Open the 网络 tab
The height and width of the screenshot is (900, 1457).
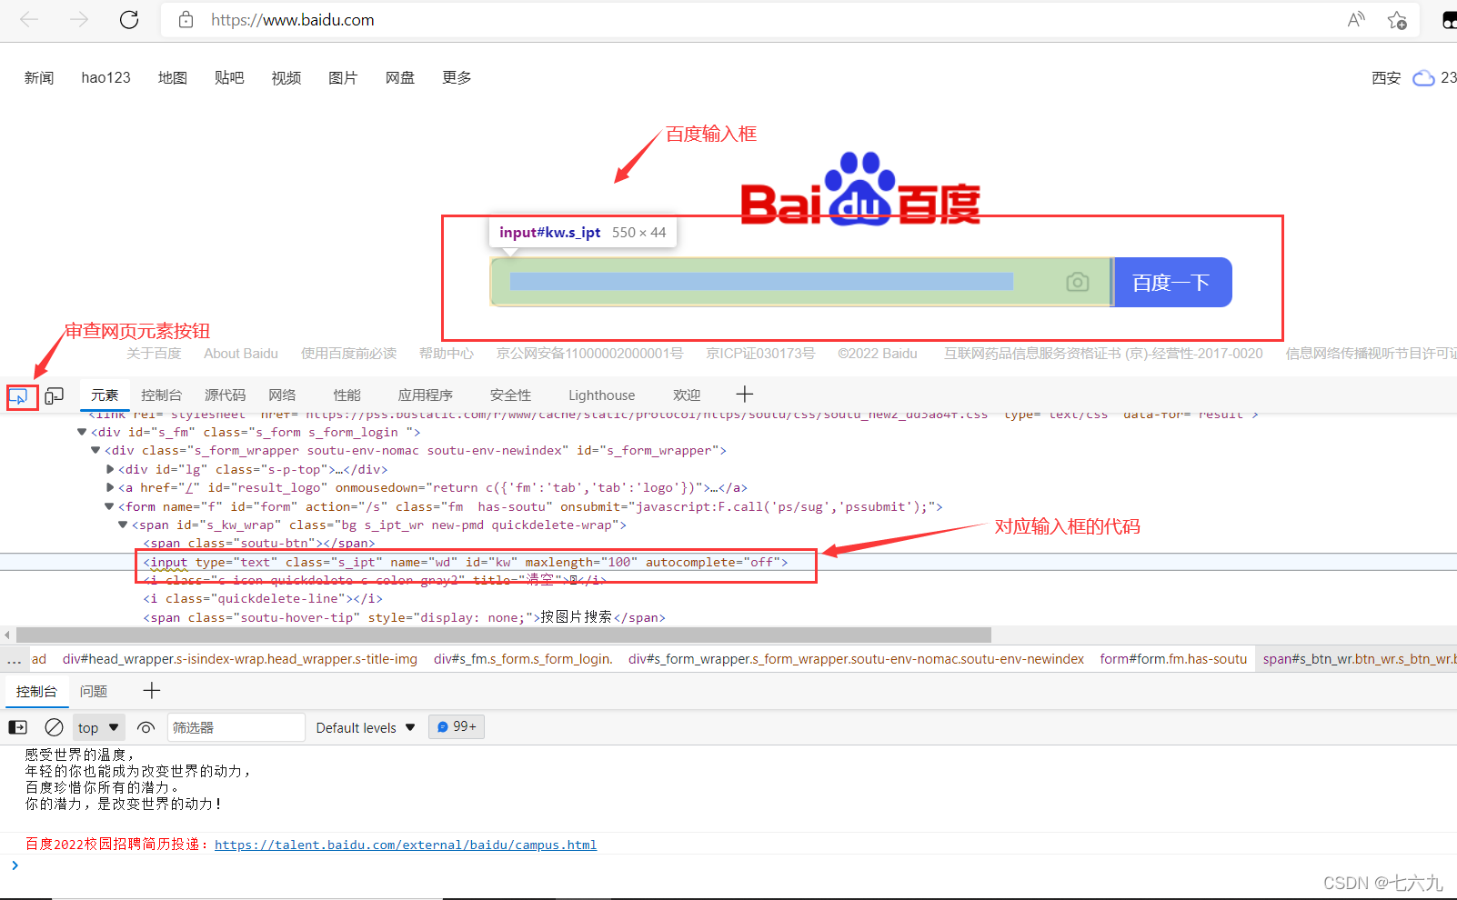pos(282,395)
